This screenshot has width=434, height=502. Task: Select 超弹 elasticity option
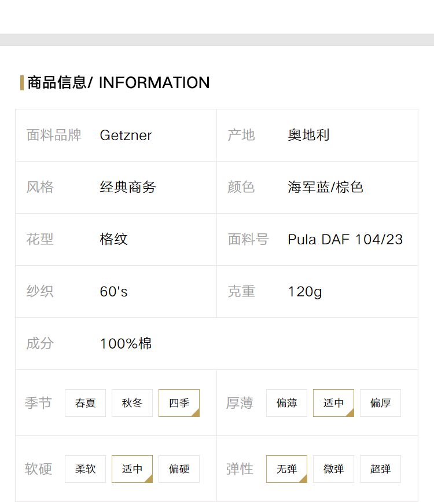[x=380, y=468]
